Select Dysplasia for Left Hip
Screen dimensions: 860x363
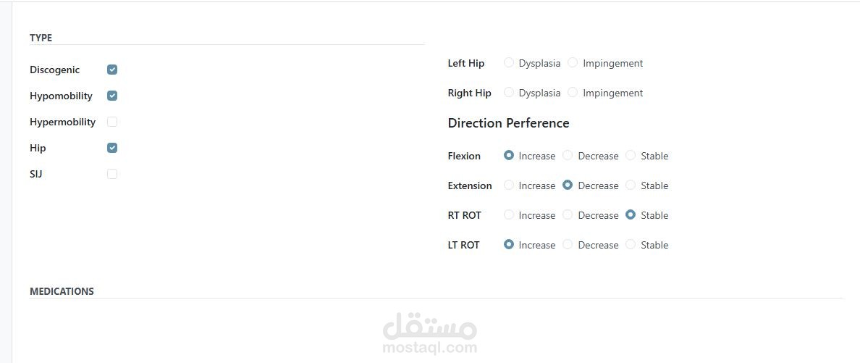pos(509,62)
